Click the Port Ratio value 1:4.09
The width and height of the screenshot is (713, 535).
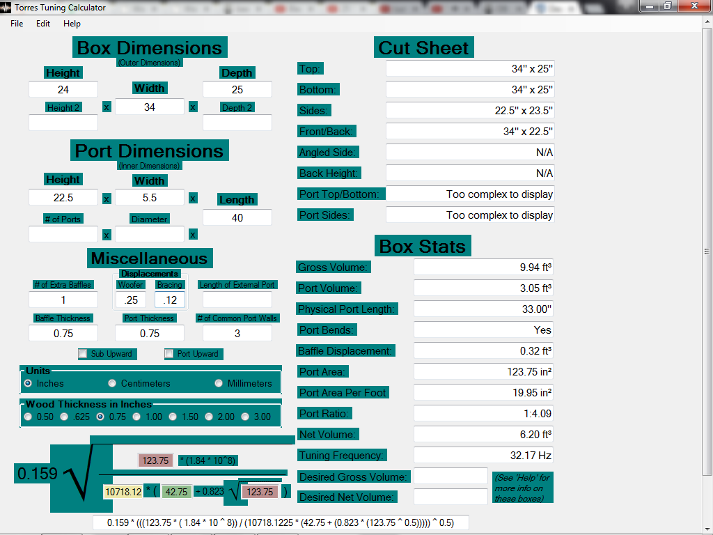pyautogui.click(x=484, y=413)
